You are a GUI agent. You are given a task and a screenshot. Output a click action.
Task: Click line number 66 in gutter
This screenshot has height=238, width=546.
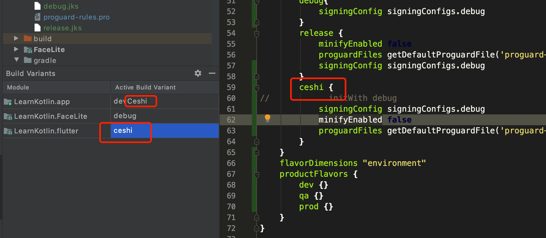pyautogui.click(x=231, y=163)
